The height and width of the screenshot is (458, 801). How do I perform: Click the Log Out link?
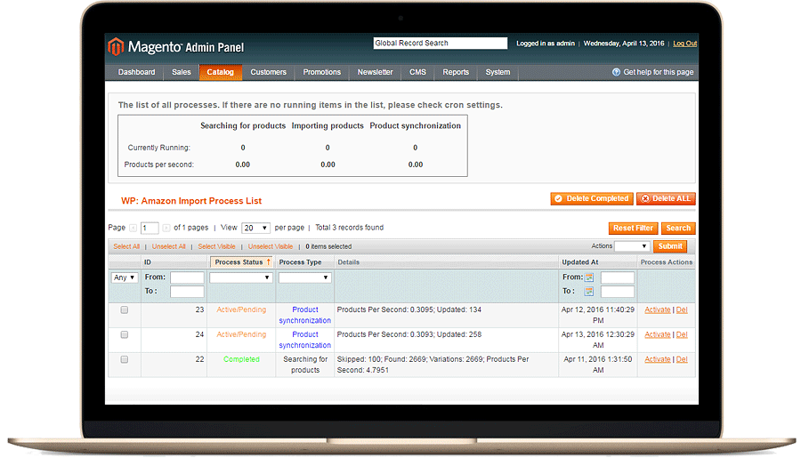click(684, 44)
